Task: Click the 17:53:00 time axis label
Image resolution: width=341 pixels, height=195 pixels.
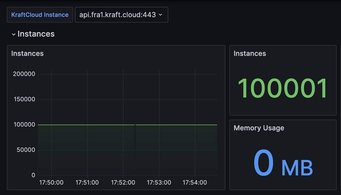Action: click(x=159, y=182)
